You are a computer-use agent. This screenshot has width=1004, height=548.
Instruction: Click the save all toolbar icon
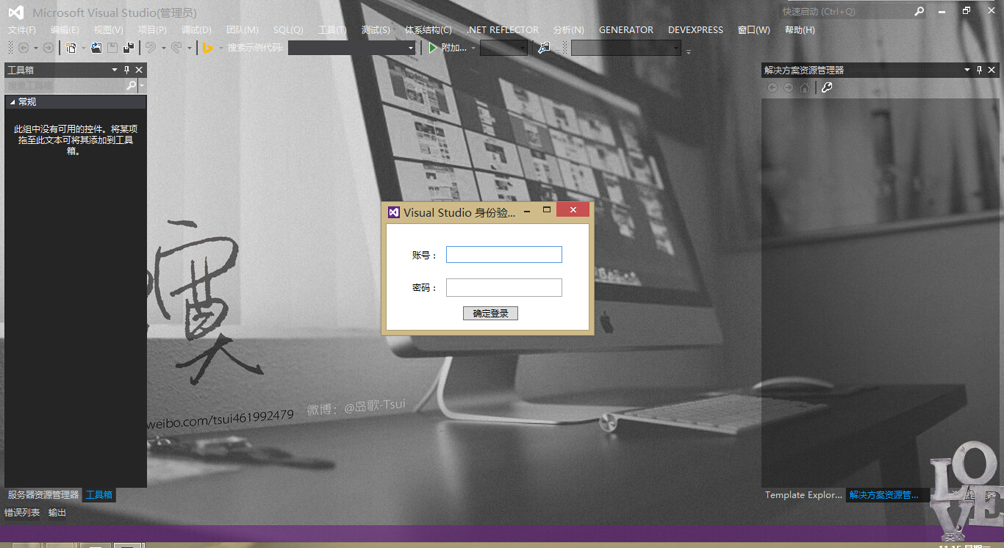click(129, 48)
